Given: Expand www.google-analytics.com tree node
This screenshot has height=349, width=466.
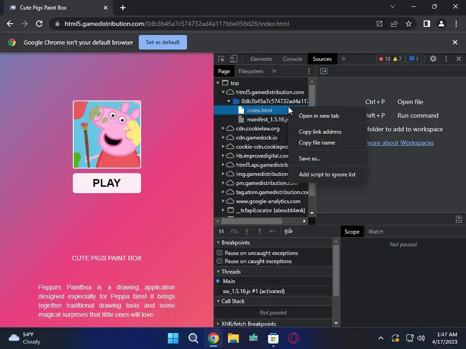Looking at the screenshot, I should tap(223, 201).
